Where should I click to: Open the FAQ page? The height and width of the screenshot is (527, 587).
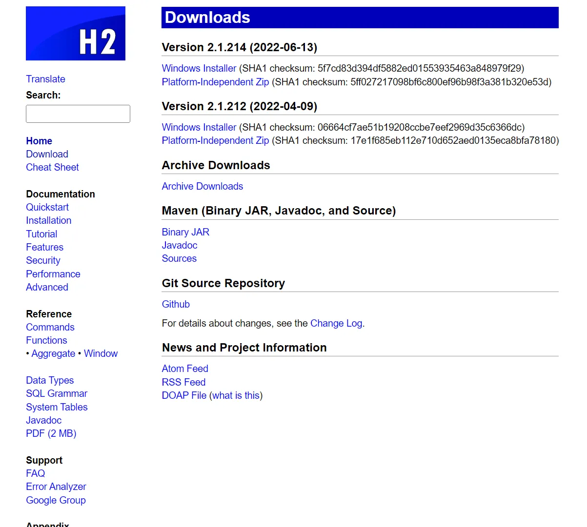click(35, 473)
